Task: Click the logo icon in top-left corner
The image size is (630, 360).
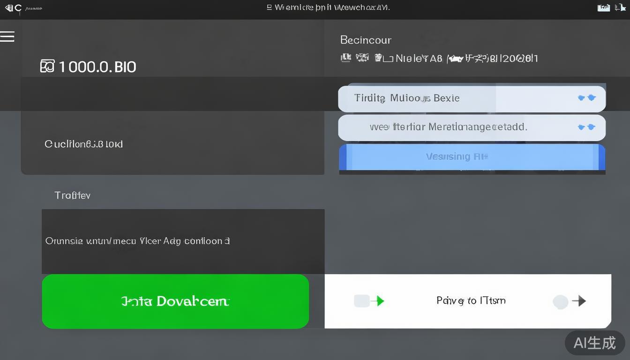Action: click(13, 8)
